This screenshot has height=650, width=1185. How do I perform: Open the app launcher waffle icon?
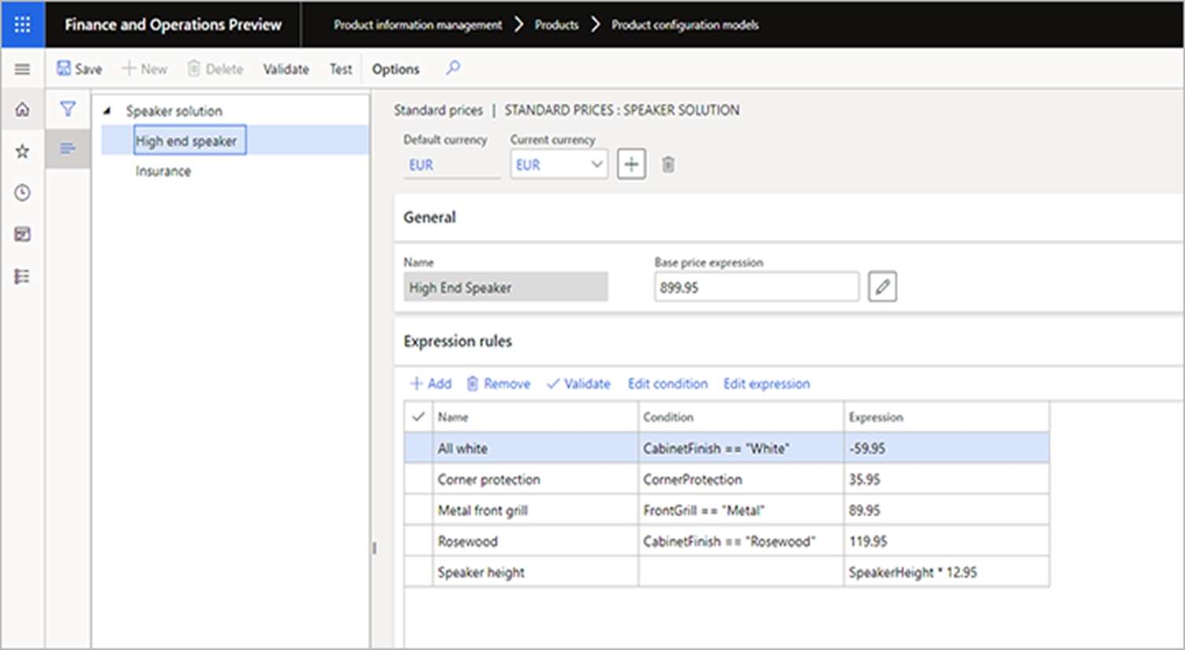(x=22, y=24)
